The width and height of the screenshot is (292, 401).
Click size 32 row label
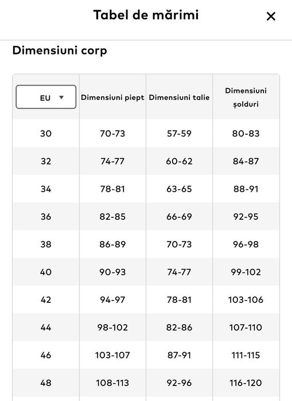46,161
